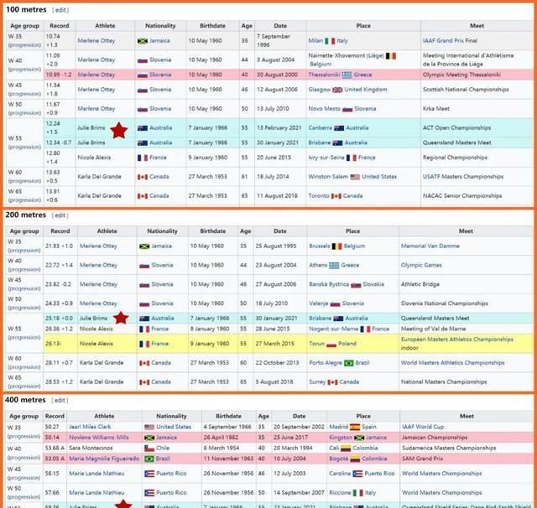Image resolution: width=537 pixels, height=508 pixels.
Task: Click Slovenia flag next to Novo Mesto
Action: (347, 109)
